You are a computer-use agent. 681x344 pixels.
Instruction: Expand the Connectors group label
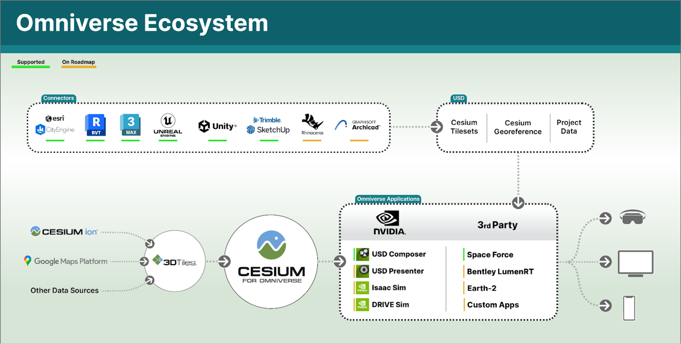tap(58, 98)
